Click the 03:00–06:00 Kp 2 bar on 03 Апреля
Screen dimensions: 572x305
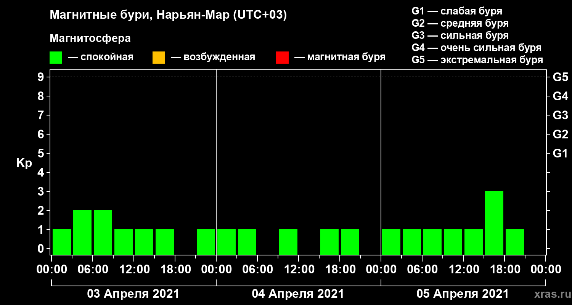pyautogui.click(x=82, y=232)
